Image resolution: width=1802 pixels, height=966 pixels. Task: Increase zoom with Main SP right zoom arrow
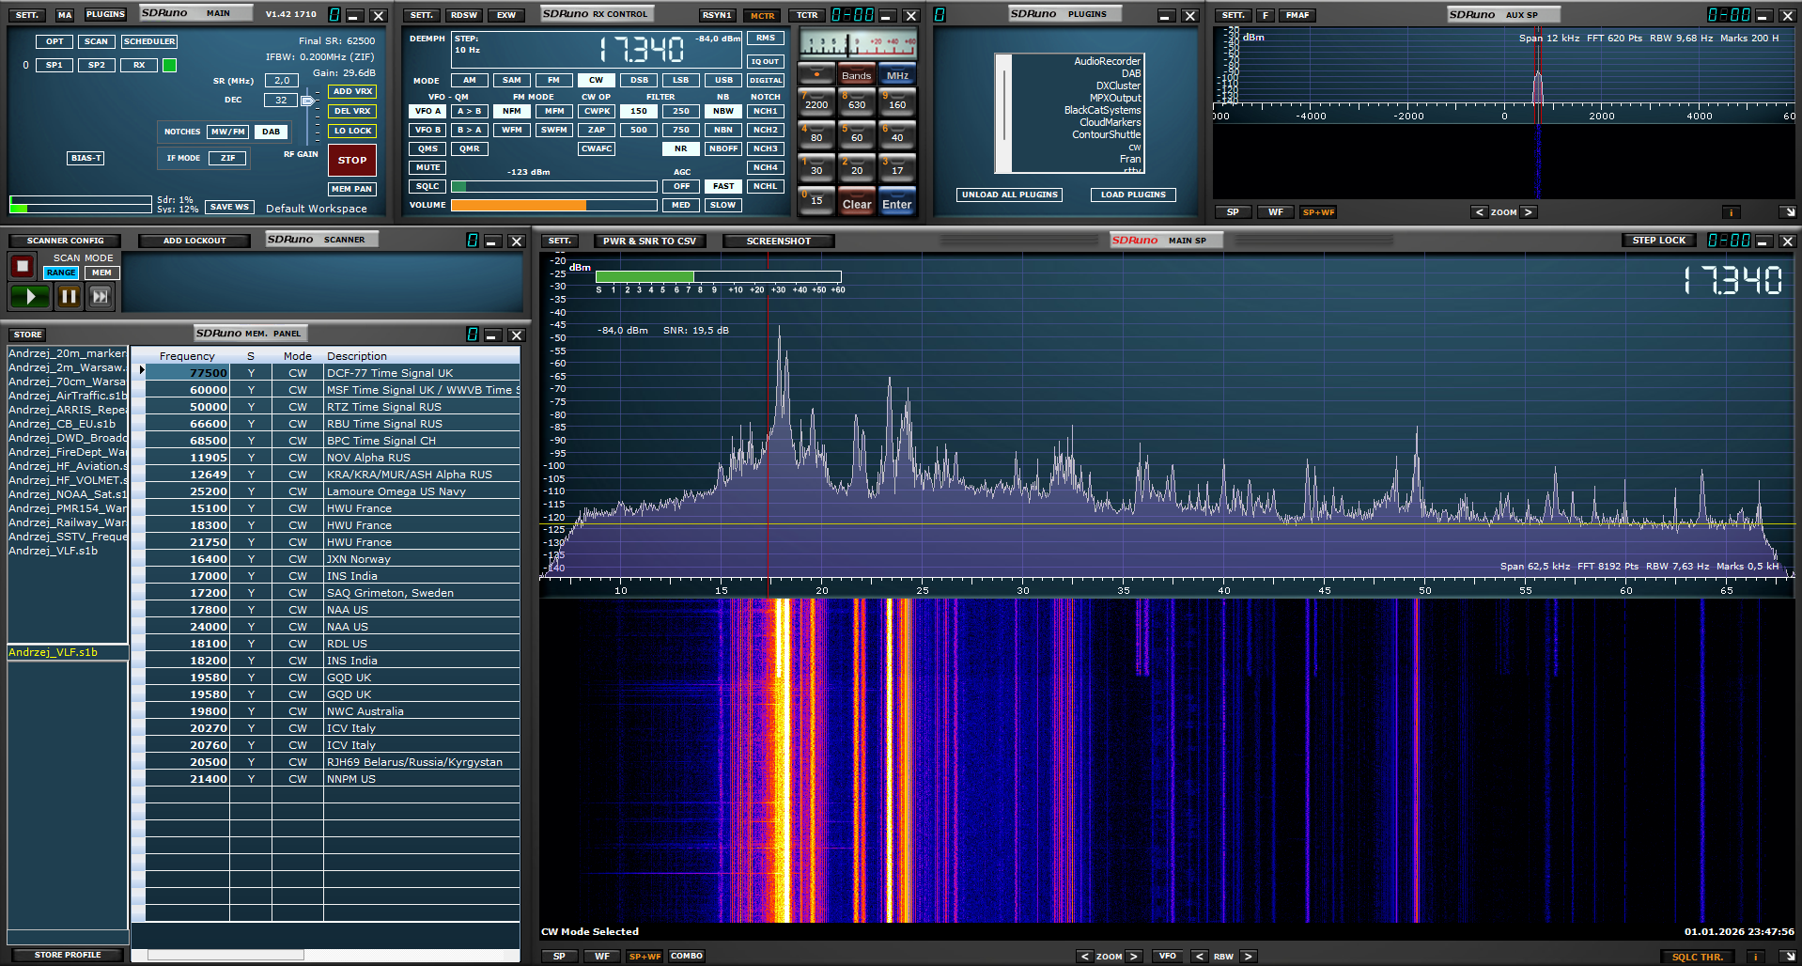click(1134, 957)
